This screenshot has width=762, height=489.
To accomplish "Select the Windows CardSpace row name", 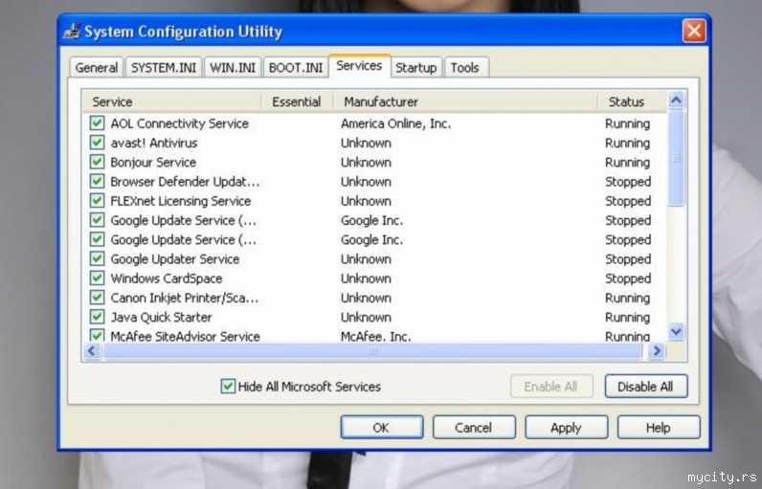I will pyautogui.click(x=167, y=278).
